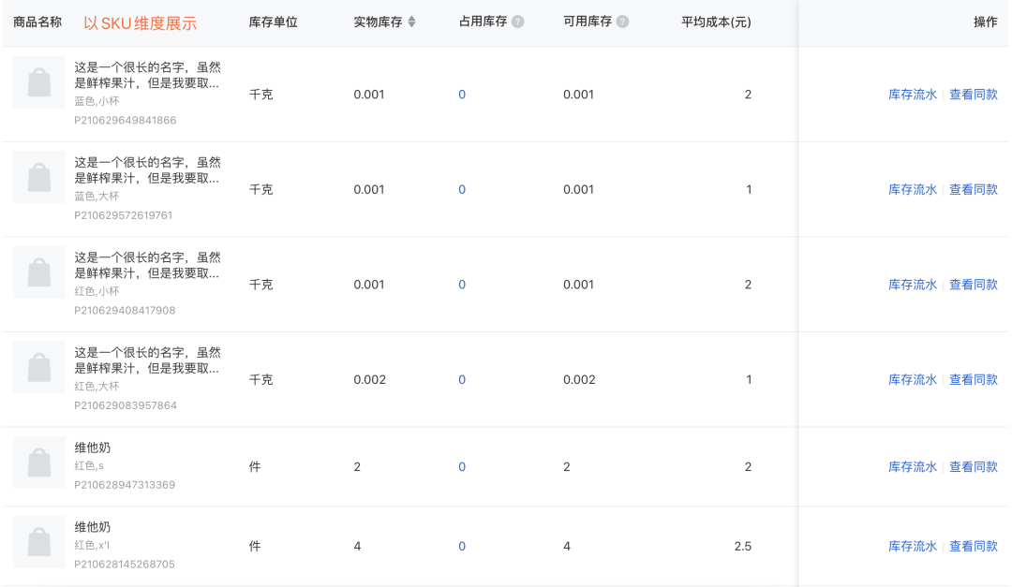
Task: Click the 红色,大杯 row's product image icon
Action: (38, 367)
